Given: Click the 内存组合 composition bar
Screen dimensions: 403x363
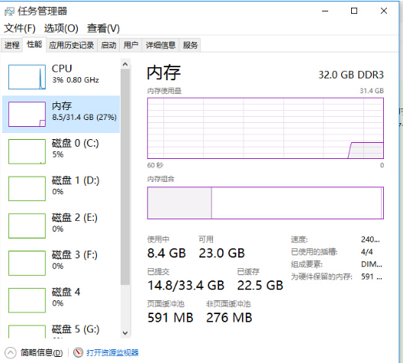Looking at the screenshot, I should [266, 203].
